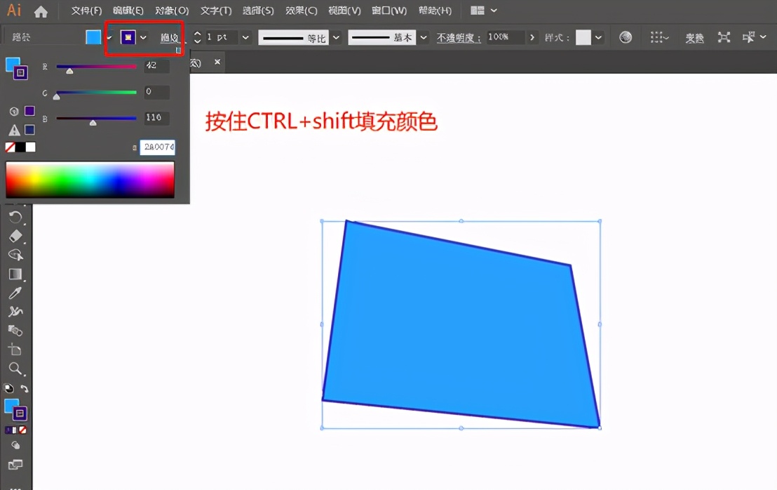Image resolution: width=777 pixels, height=490 pixels.
Task: Expand the opacity slider arrow
Action: tap(532, 37)
